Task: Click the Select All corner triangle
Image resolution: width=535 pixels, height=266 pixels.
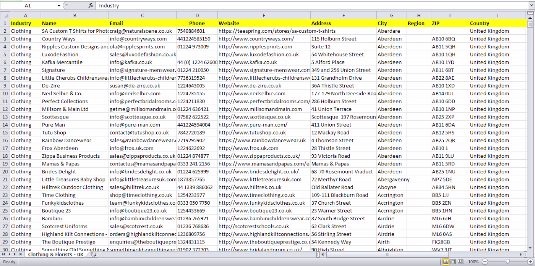Action: (x=5, y=15)
